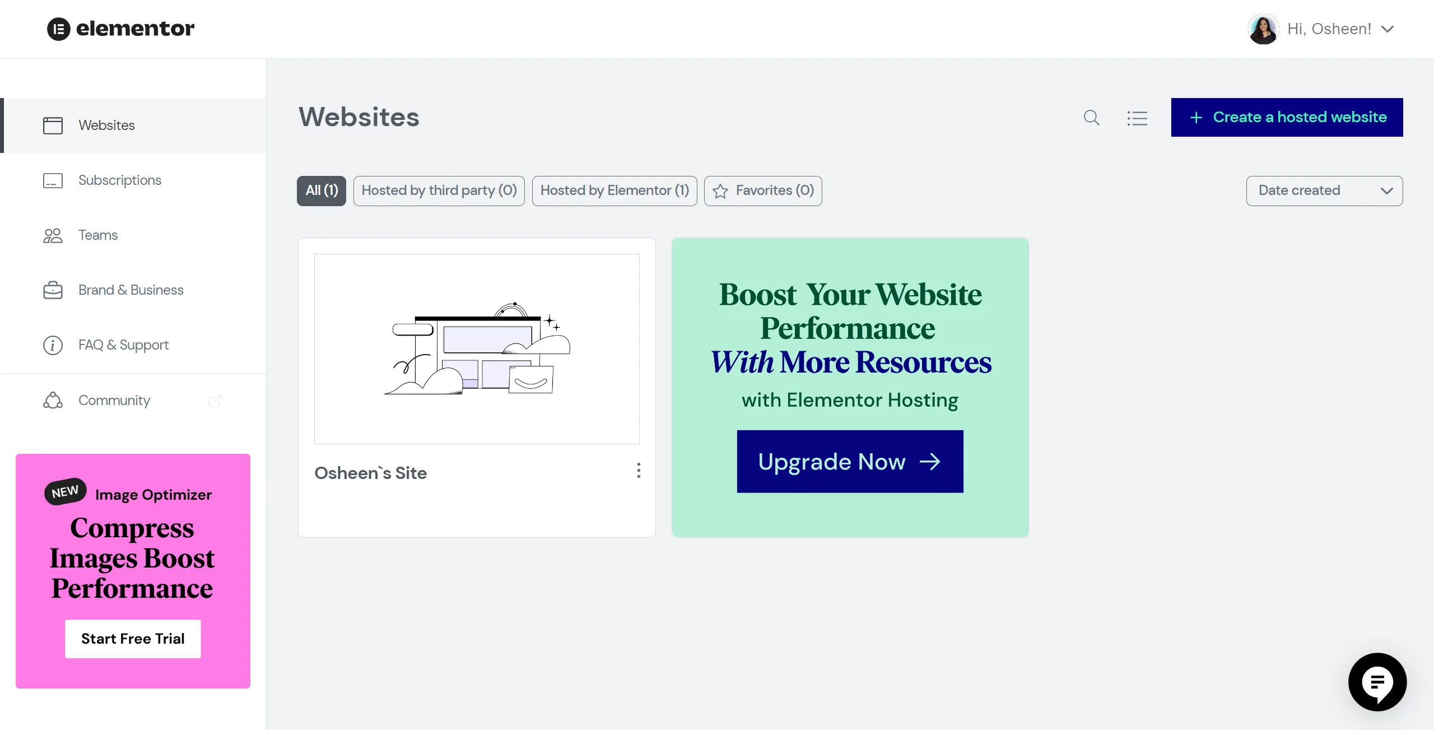This screenshot has width=1434, height=730.
Task: Search websites with magnifier icon
Action: click(x=1091, y=118)
